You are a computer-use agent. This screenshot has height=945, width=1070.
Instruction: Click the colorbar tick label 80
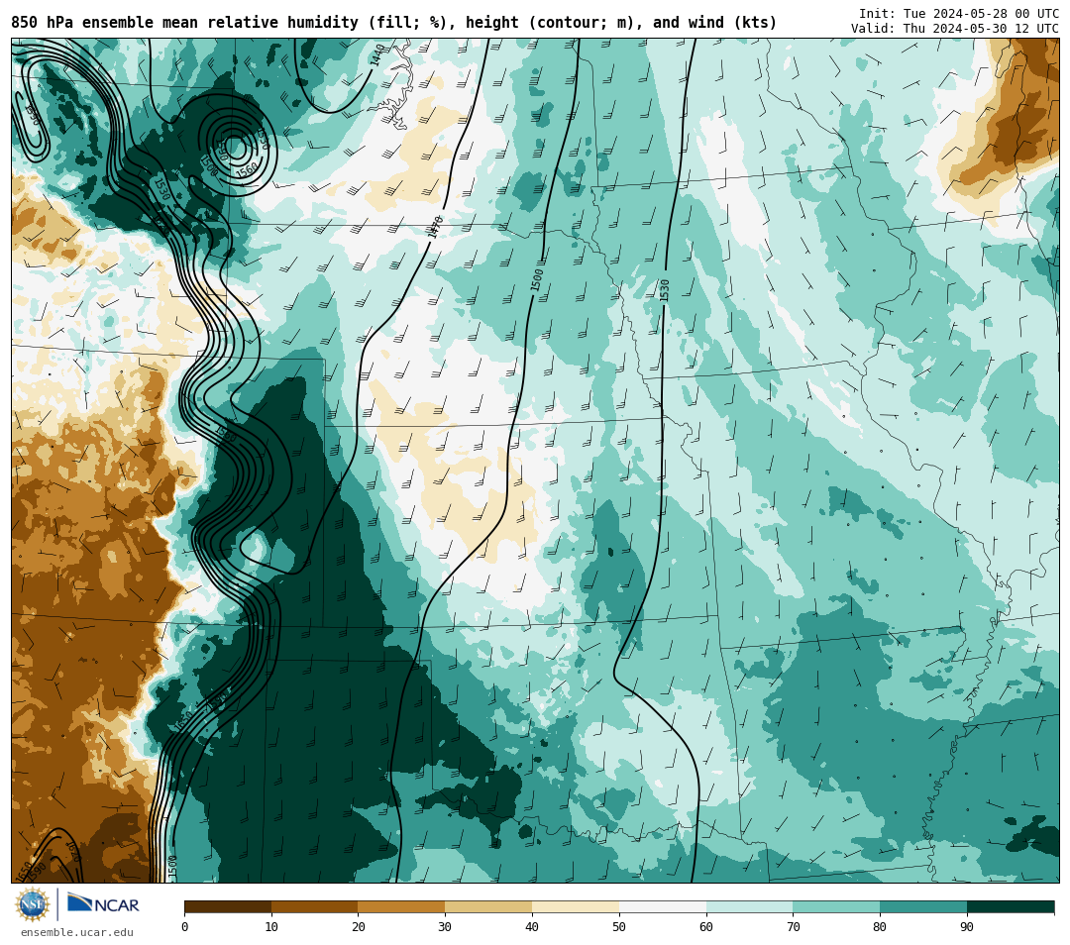pos(880,926)
